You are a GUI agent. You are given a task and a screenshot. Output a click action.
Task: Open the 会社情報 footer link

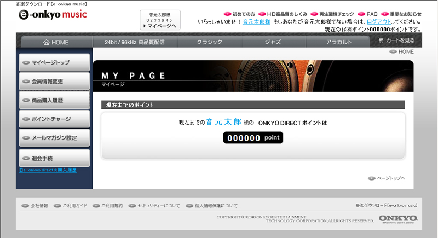coord(35,206)
